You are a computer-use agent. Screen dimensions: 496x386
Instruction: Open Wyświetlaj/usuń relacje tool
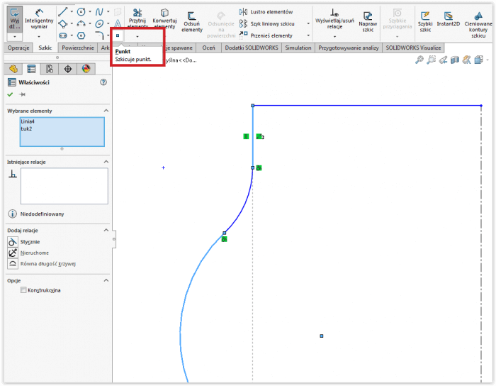pos(334,19)
